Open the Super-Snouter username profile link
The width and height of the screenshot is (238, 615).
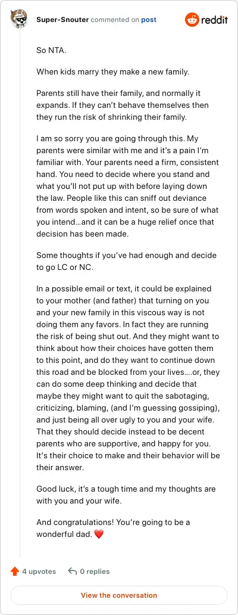coord(62,20)
